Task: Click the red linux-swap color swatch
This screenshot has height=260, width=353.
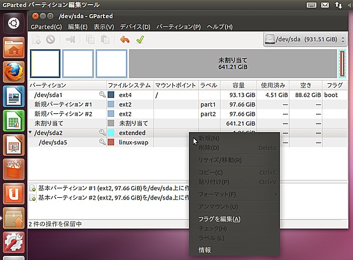Action: [111, 142]
